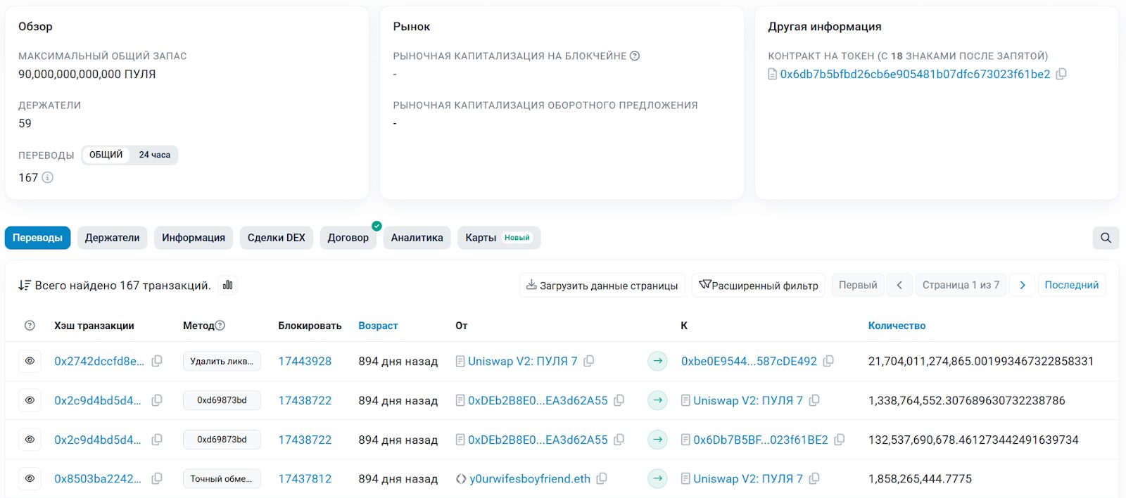The height and width of the screenshot is (498, 1126).
Task: Copy transaction hash 0x2742dccfd8e
Action: point(157,361)
